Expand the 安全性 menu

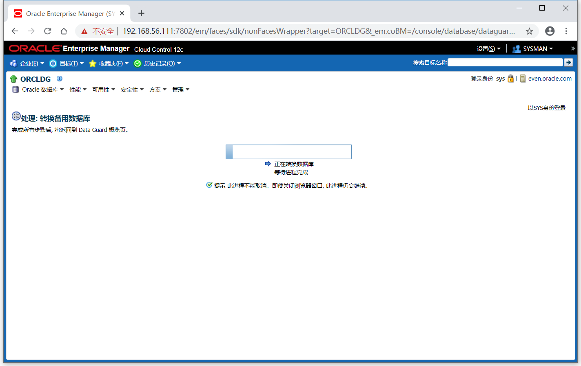(132, 90)
